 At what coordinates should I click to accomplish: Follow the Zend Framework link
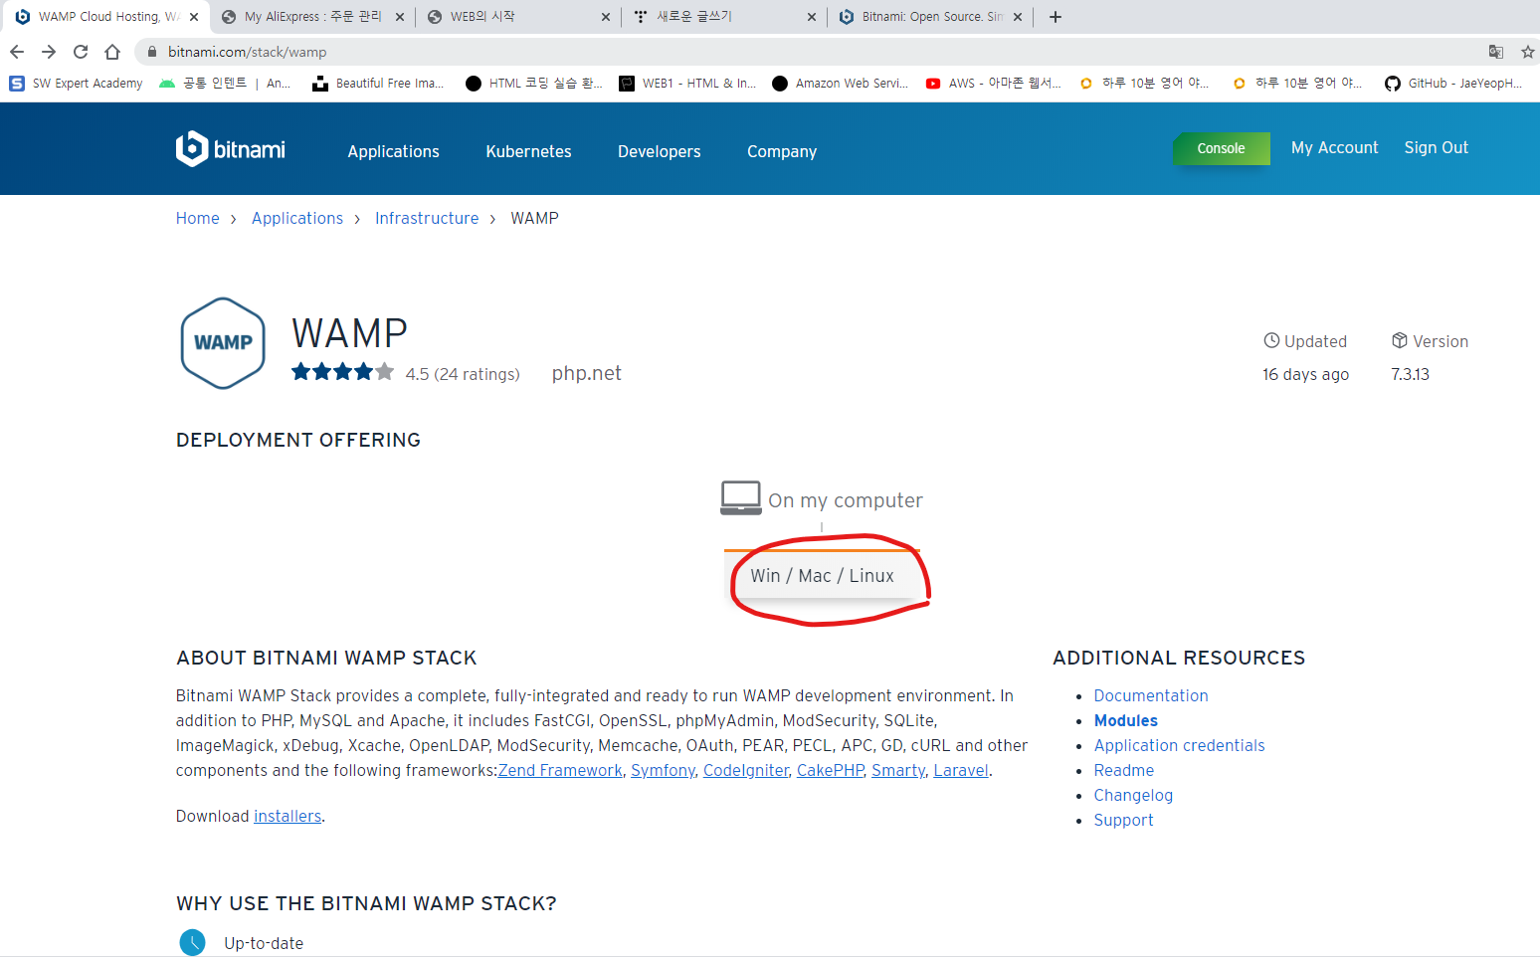pos(560,770)
